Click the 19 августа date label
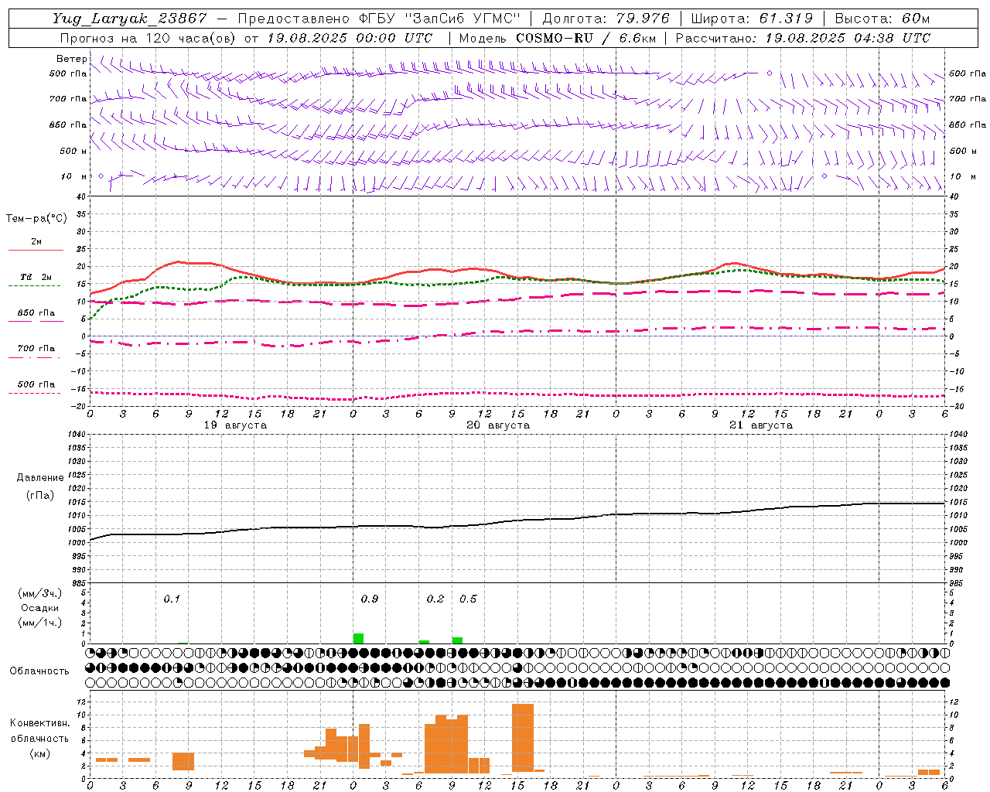This screenshot has width=990, height=792. pyautogui.click(x=235, y=425)
